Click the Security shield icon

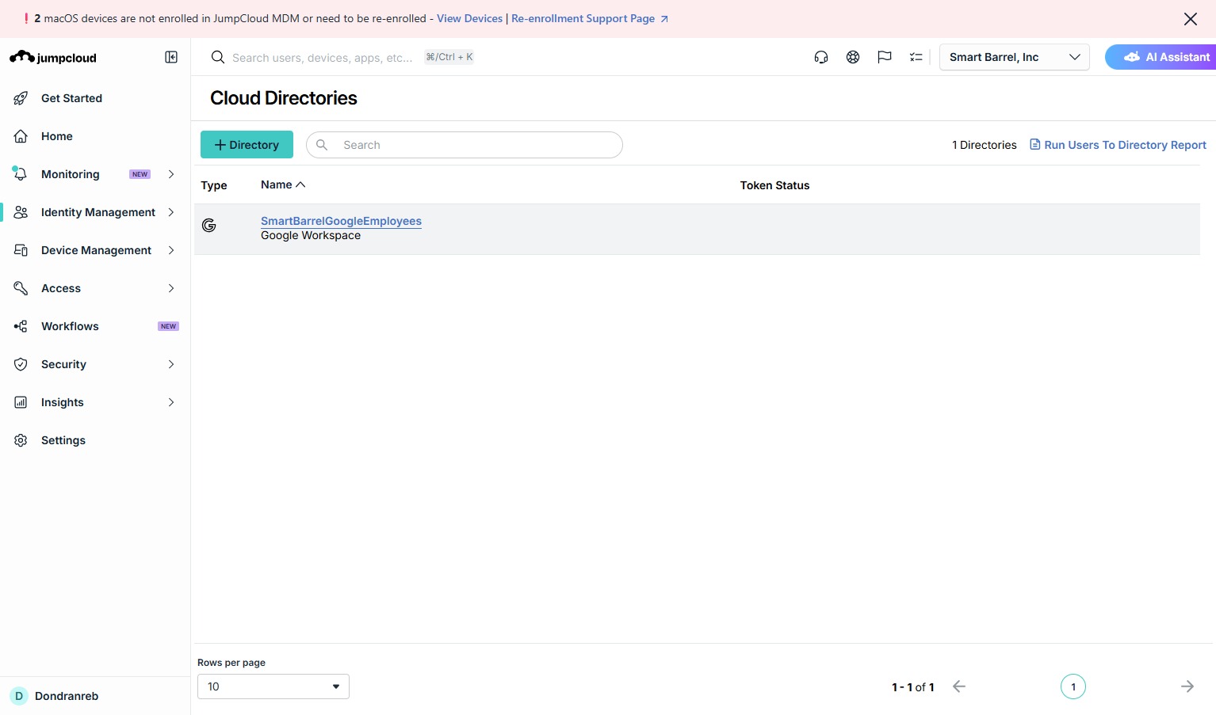tap(21, 364)
